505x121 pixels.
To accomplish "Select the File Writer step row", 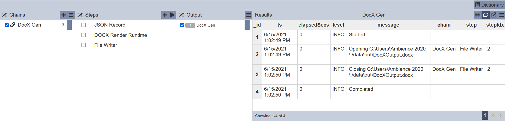I will (125, 45).
